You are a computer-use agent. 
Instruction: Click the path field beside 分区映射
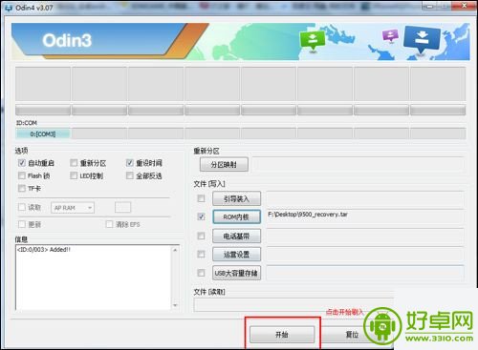358,164
